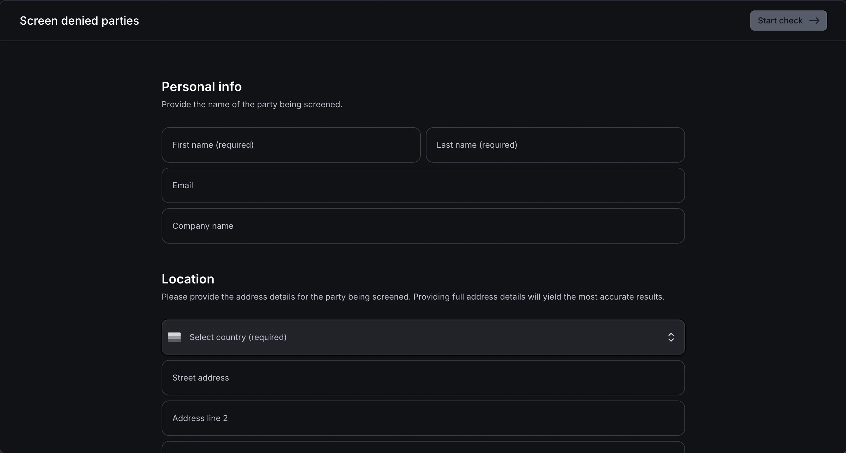Select the Company name input

click(x=423, y=226)
